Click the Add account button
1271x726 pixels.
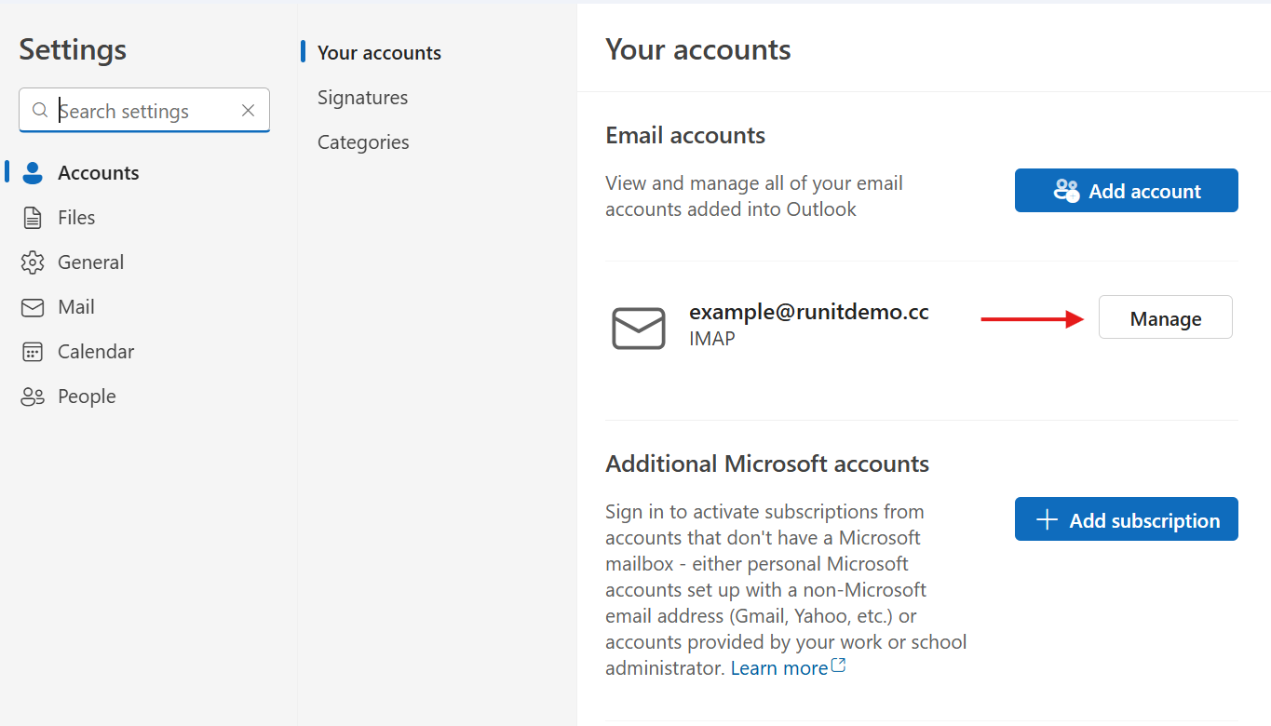click(x=1126, y=191)
